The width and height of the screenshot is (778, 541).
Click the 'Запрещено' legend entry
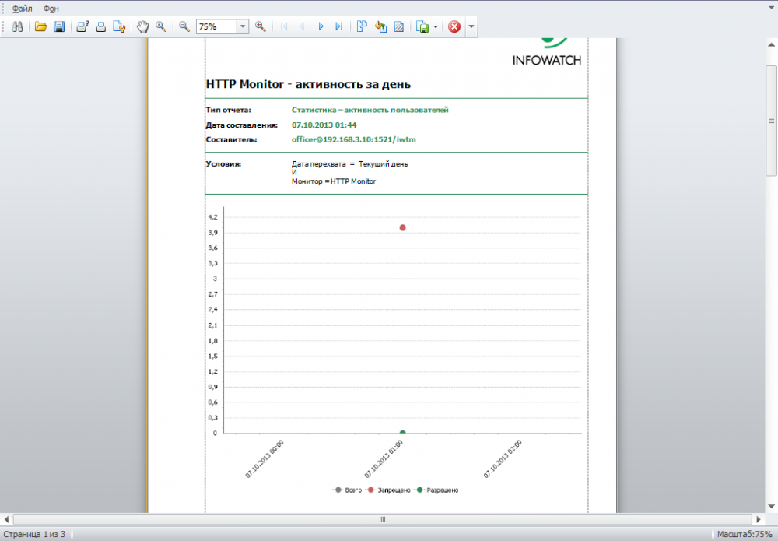click(388, 490)
